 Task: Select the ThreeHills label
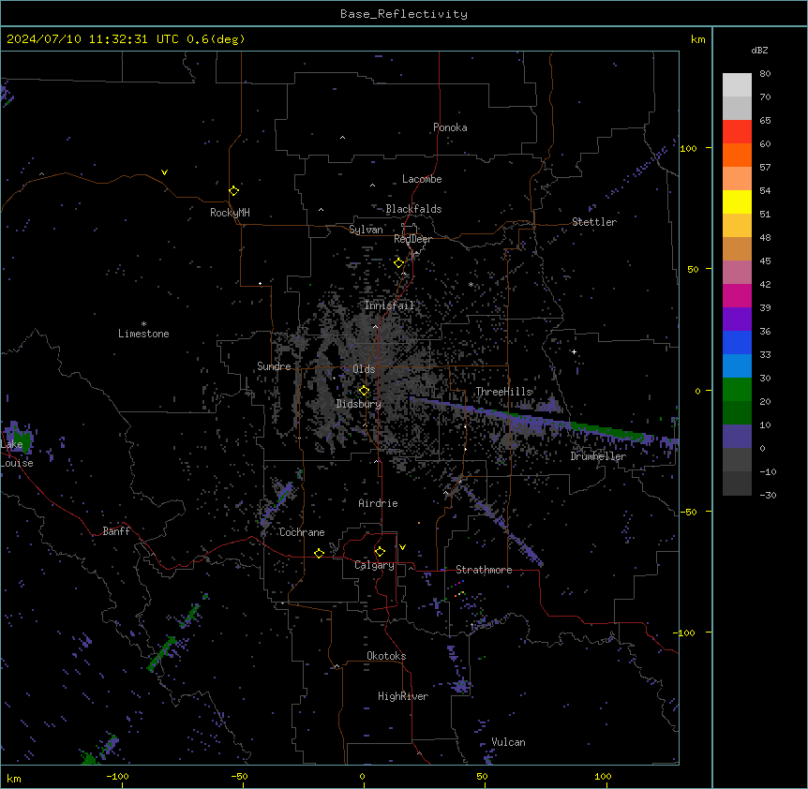[504, 392]
